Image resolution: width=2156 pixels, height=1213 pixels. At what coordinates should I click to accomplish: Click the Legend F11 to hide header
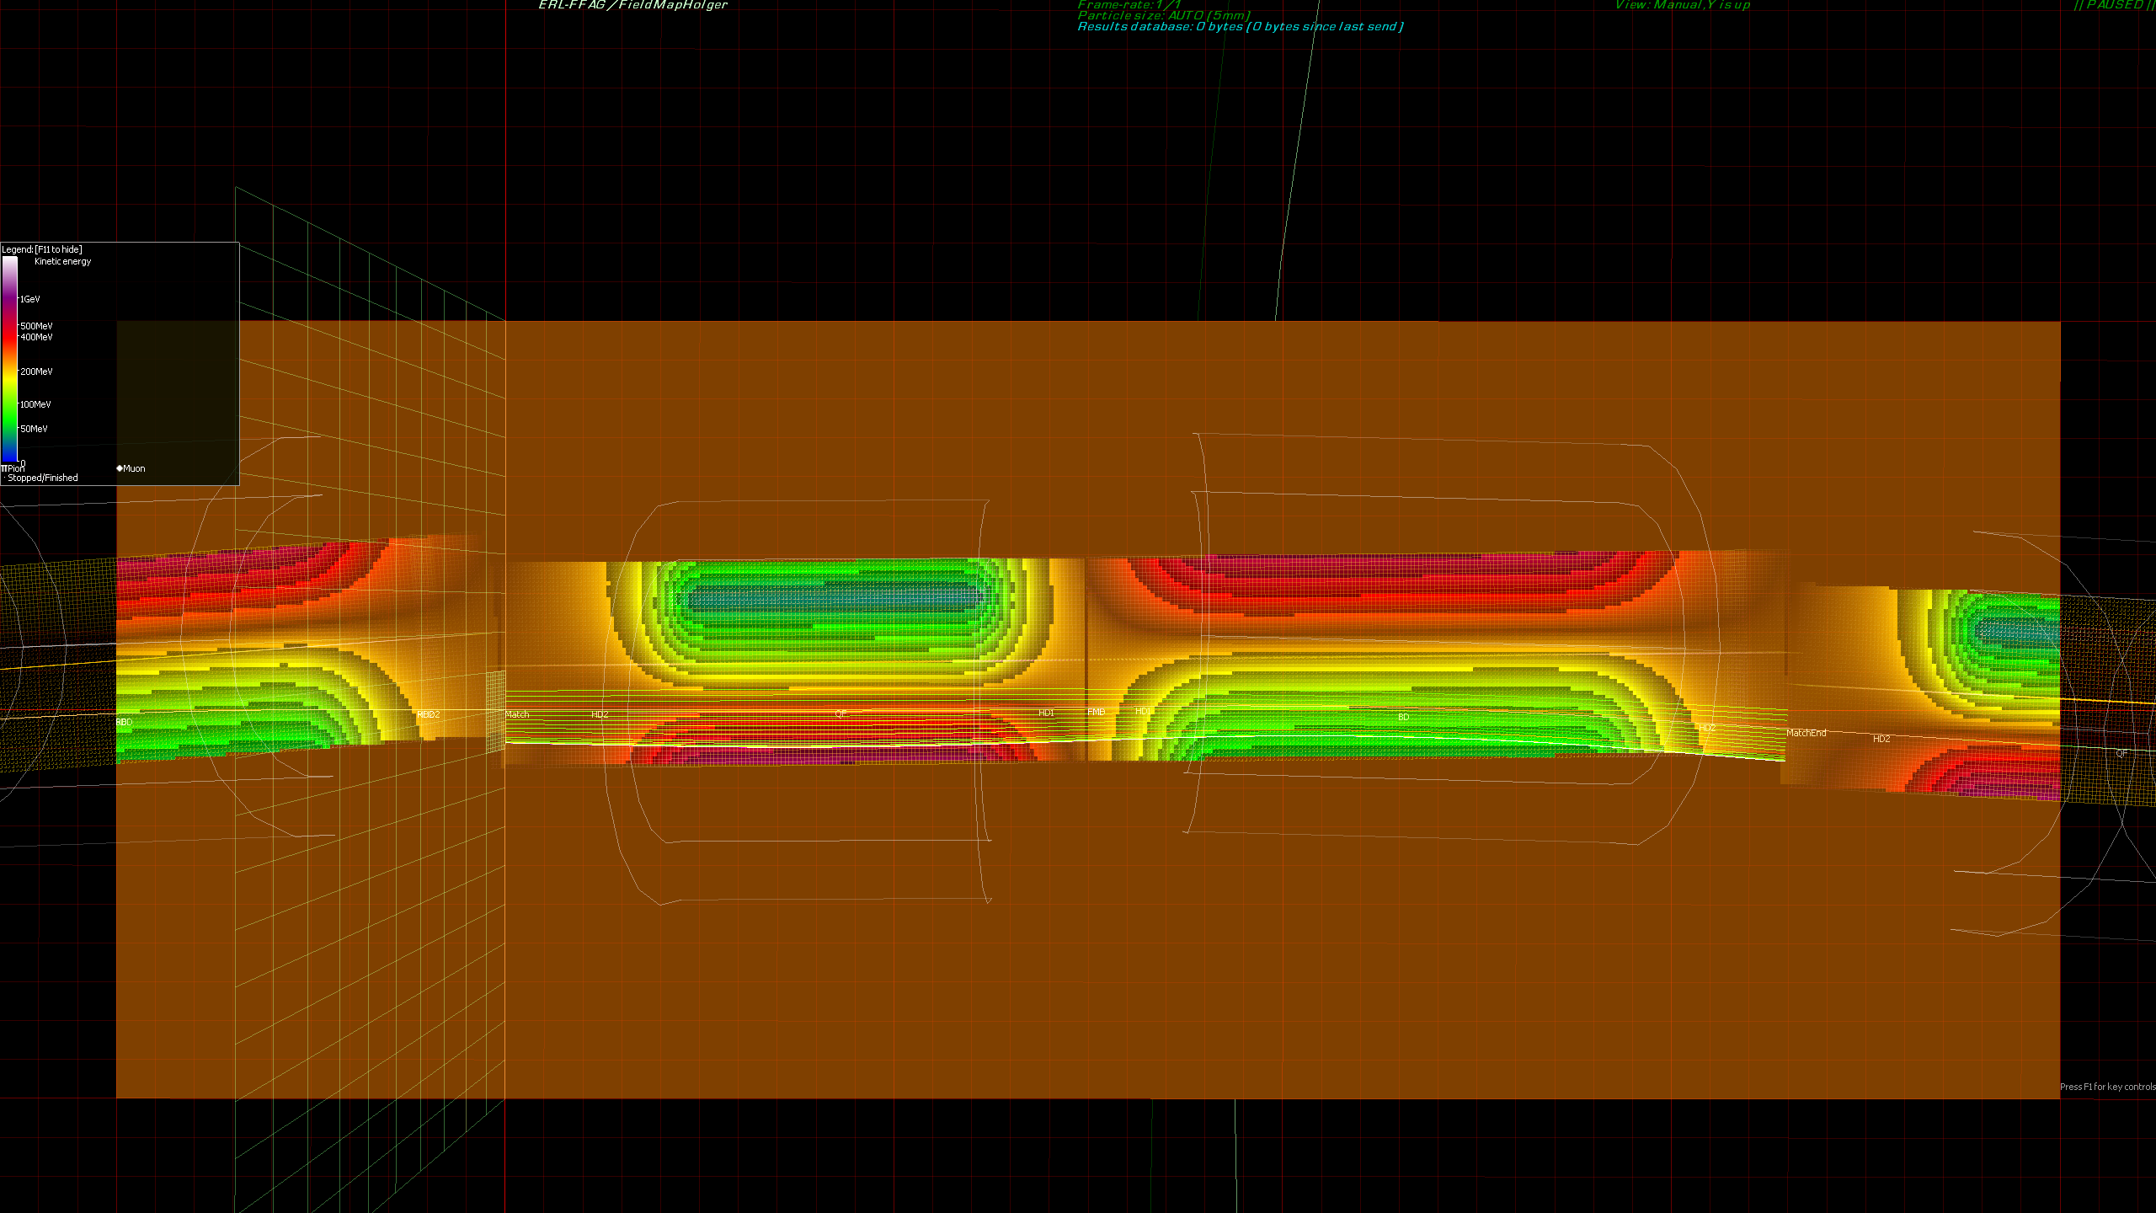pos(42,249)
